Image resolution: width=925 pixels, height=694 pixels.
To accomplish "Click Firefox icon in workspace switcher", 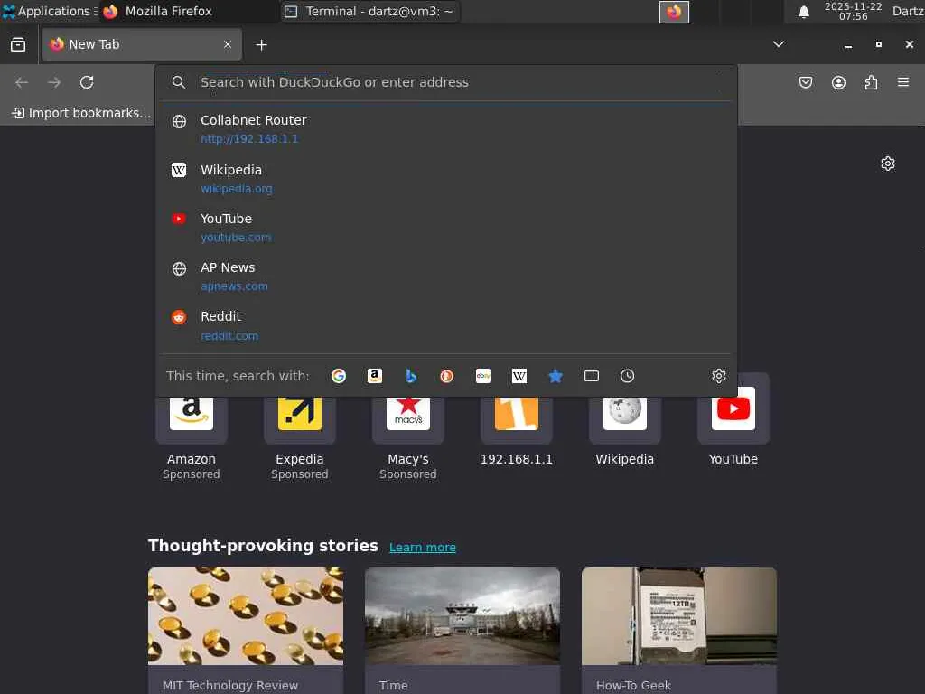I will pos(674,12).
